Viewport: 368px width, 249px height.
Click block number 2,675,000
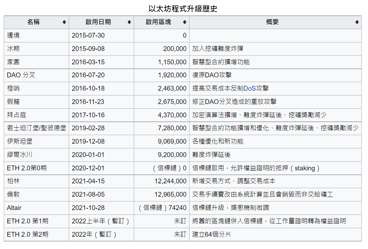tap(172, 102)
